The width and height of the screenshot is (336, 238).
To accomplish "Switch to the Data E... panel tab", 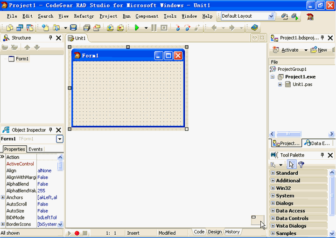I will pyautogui.click(x=318, y=143).
